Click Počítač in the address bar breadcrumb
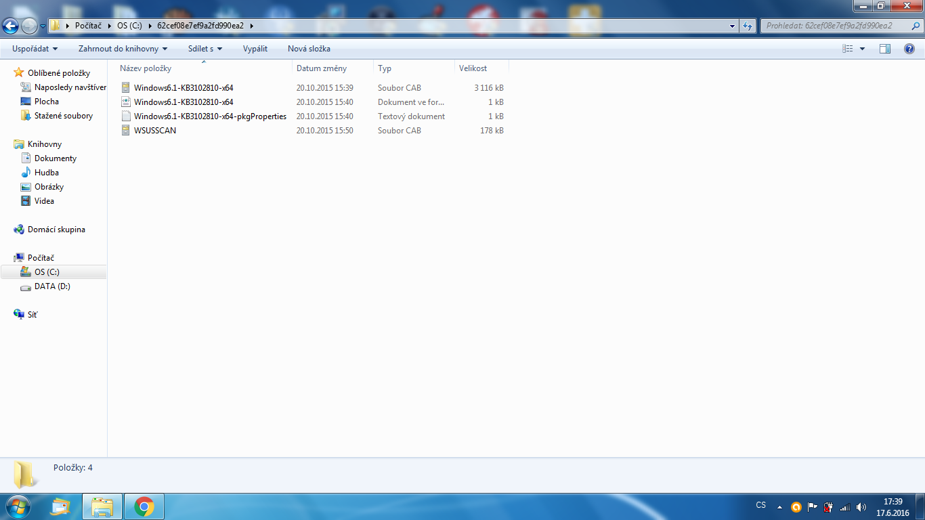This screenshot has height=520, width=925. [88, 26]
